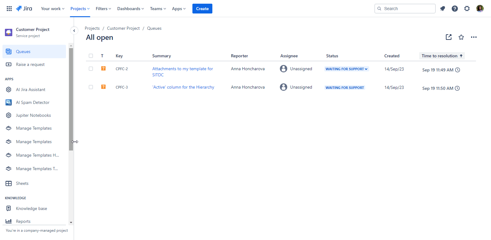
Task: Open the notifications icon in top bar
Action: pos(443,9)
